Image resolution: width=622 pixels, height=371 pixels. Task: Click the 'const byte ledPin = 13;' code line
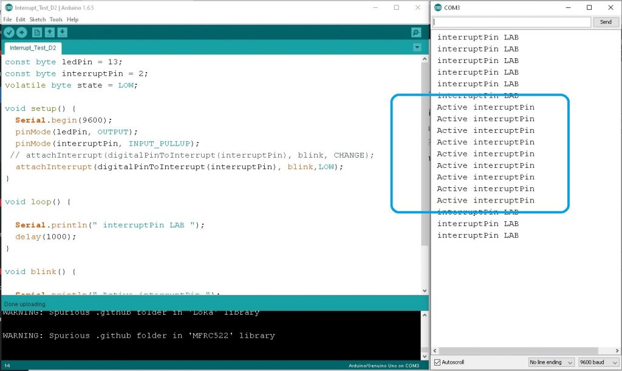[63, 62]
